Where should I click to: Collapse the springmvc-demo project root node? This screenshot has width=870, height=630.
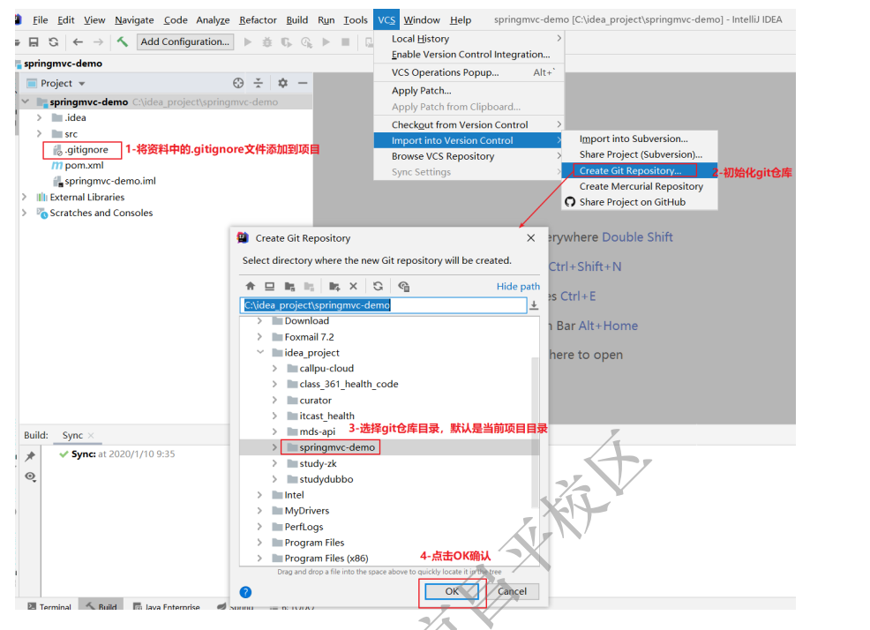click(x=25, y=101)
